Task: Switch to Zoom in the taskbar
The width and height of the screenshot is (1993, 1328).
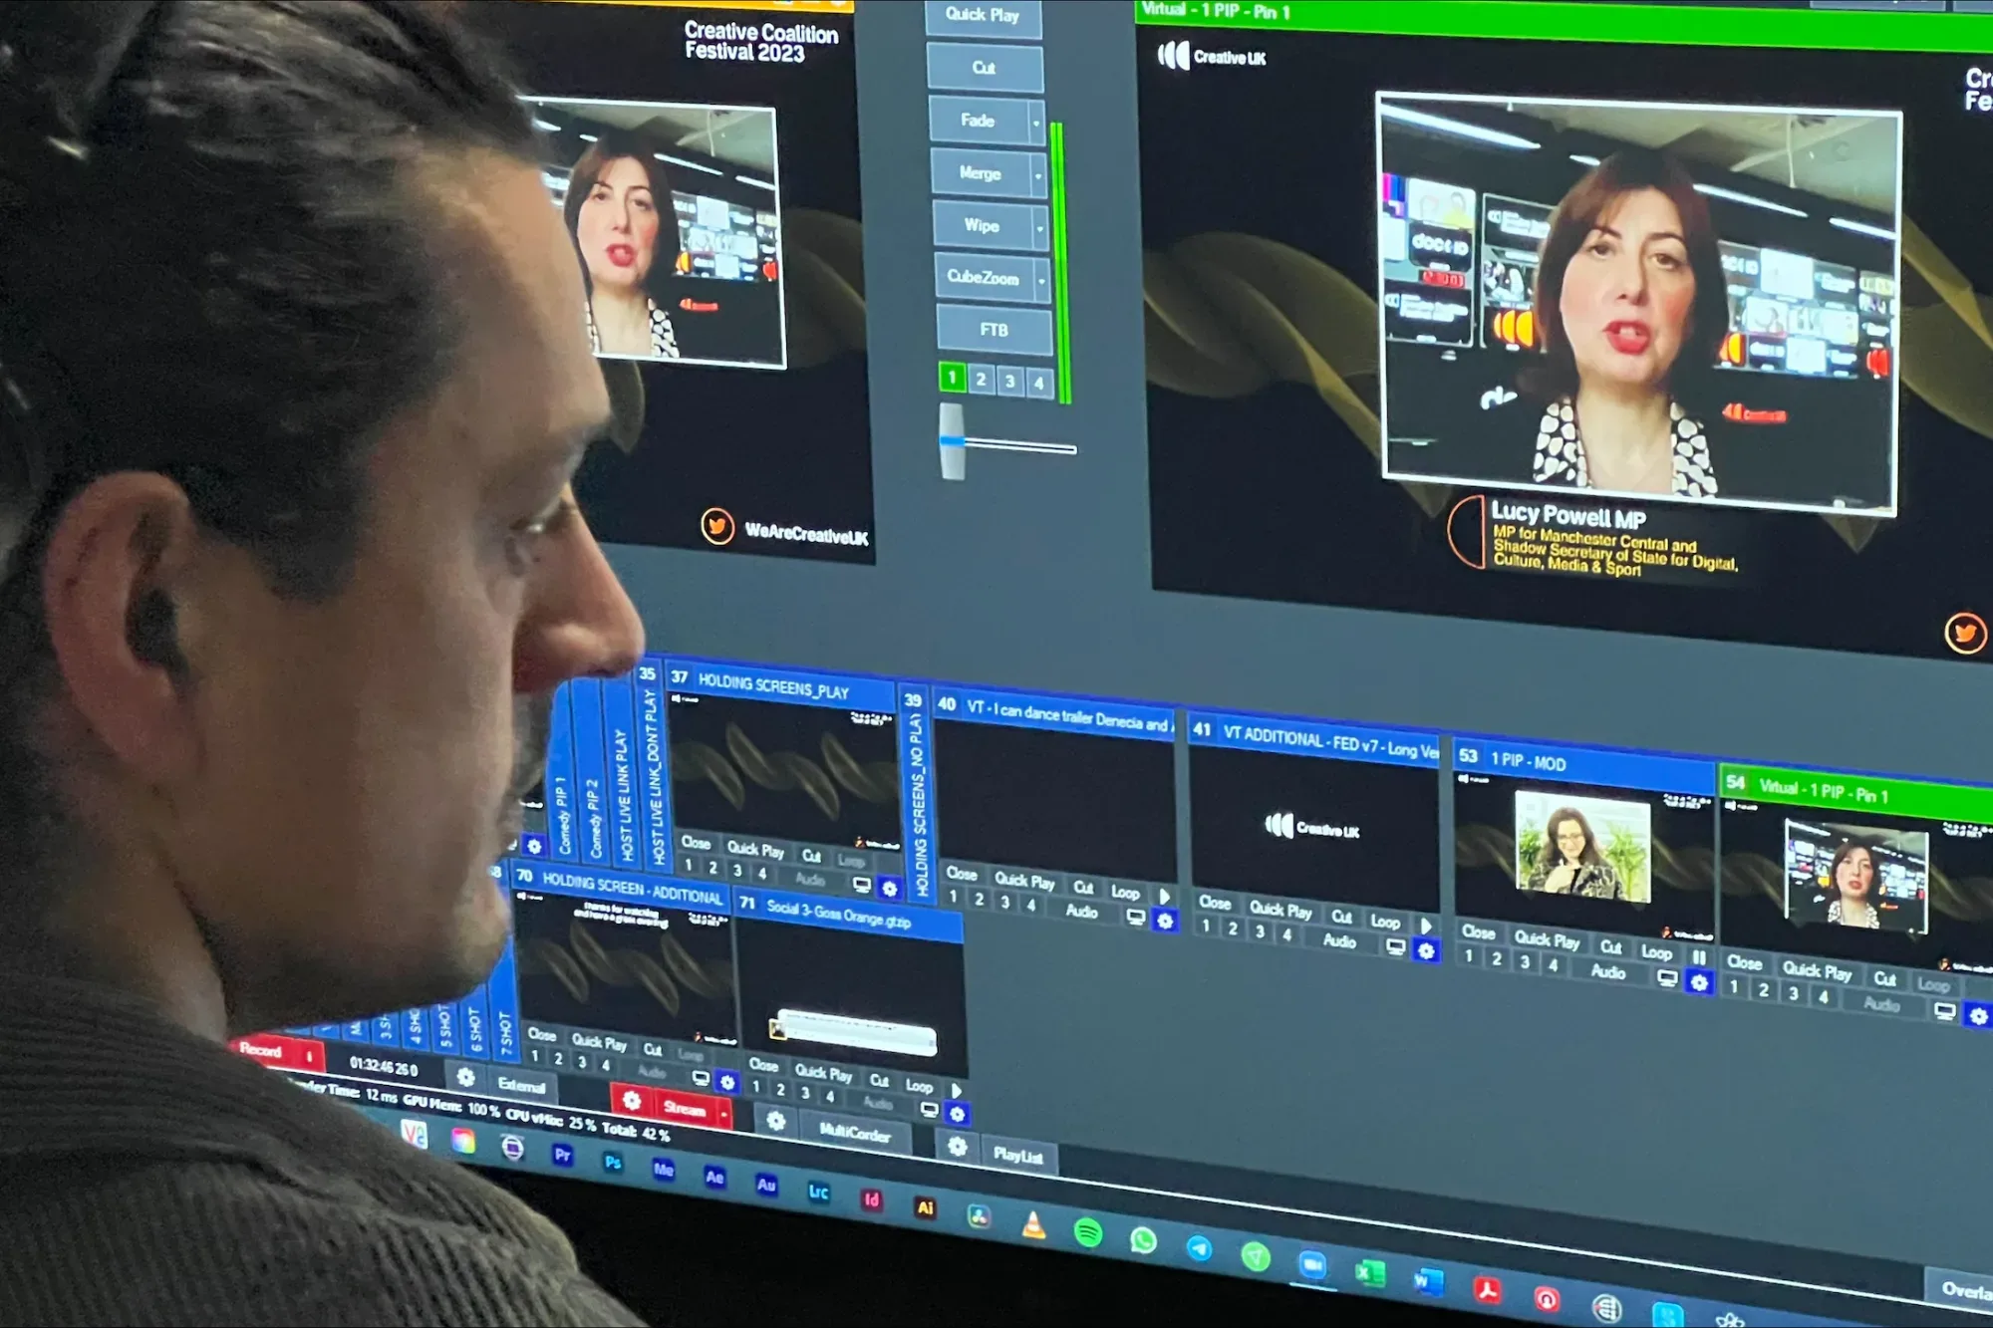Action: coord(1312,1265)
